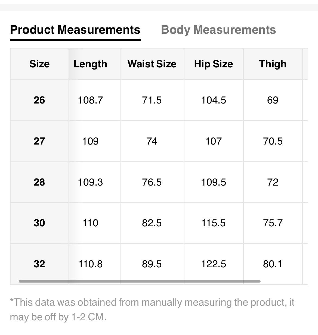Click the Waist Size column header
The height and width of the screenshot is (335, 318).
coord(152,64)
